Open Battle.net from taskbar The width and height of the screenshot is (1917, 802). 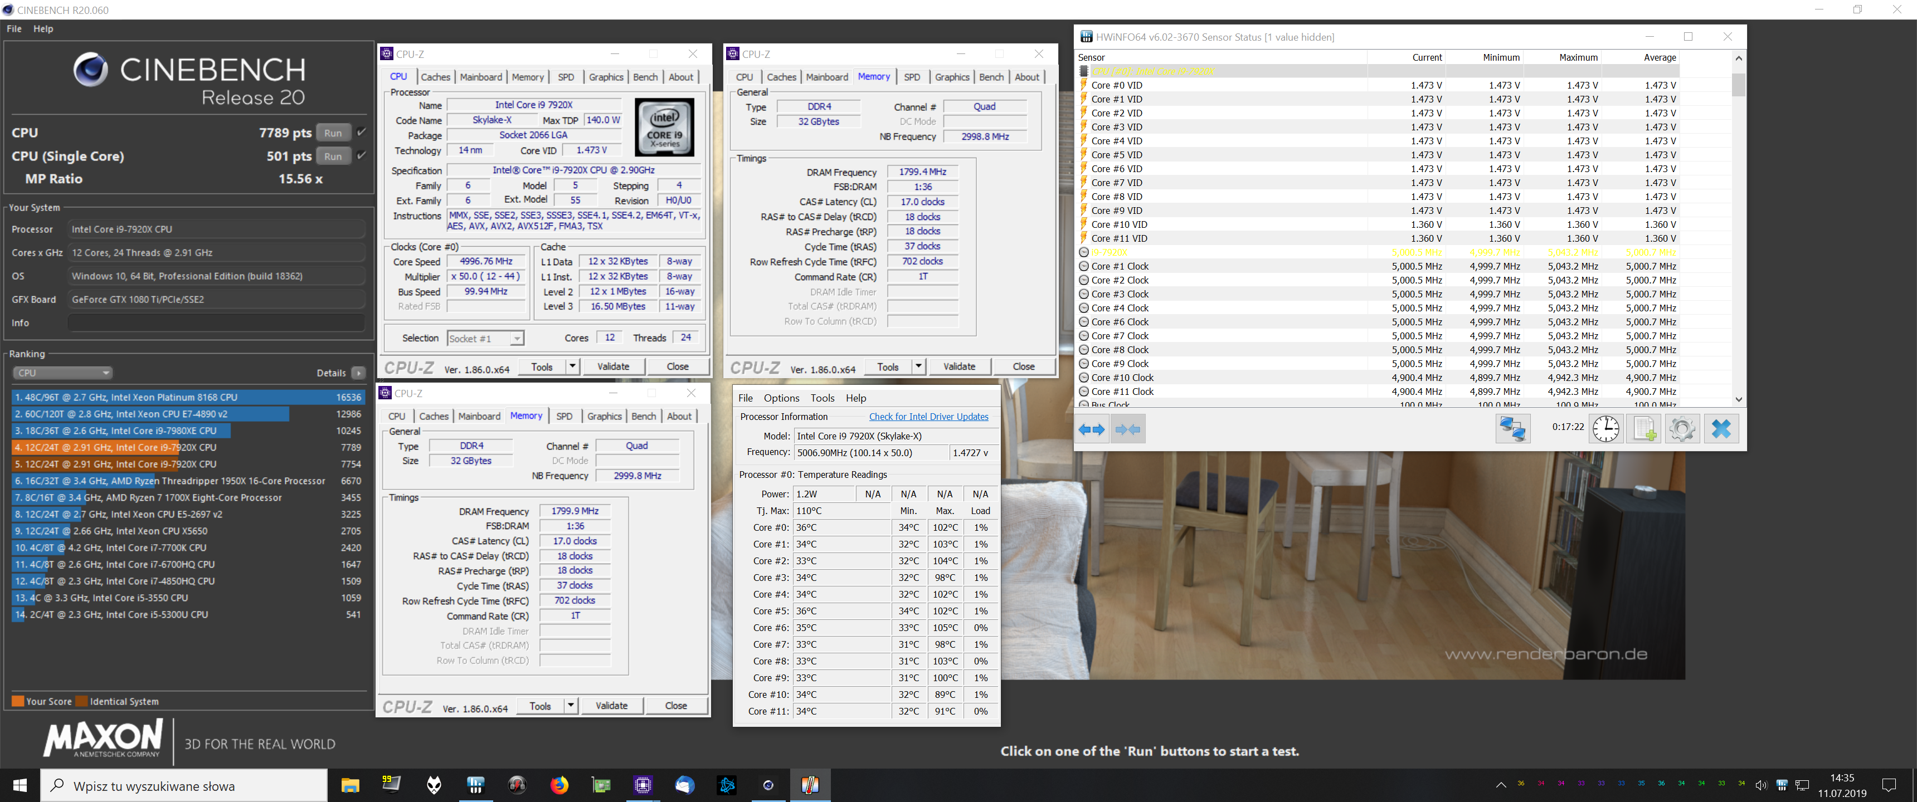(726, 785)
